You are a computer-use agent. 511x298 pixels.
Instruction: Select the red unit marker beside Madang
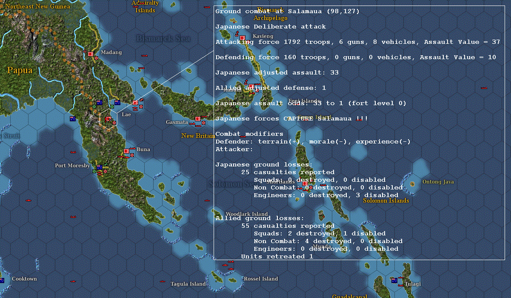(97, 58)
